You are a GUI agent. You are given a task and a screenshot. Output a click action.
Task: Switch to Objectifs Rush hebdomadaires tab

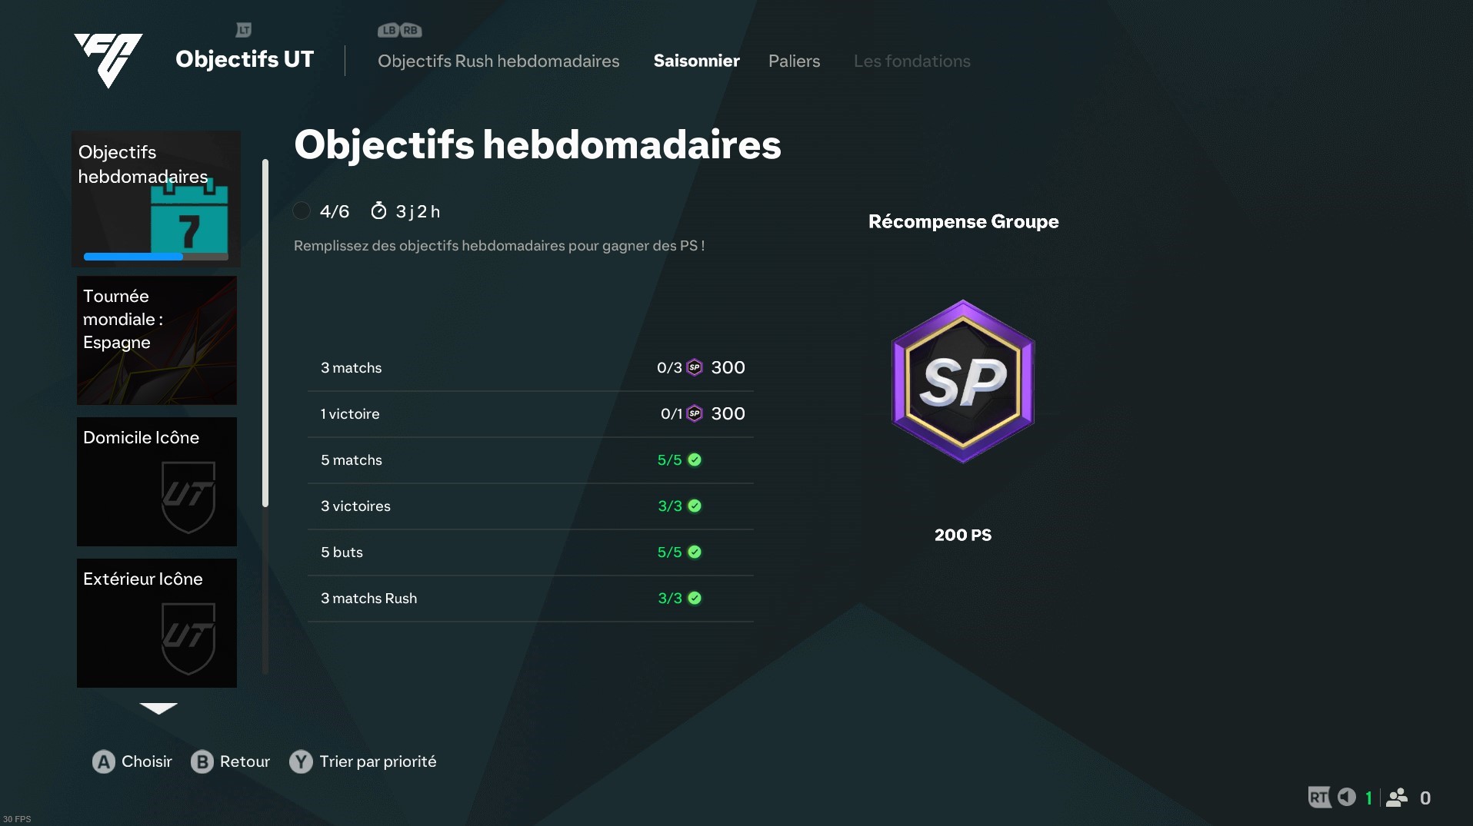click(x=498, y=61)
